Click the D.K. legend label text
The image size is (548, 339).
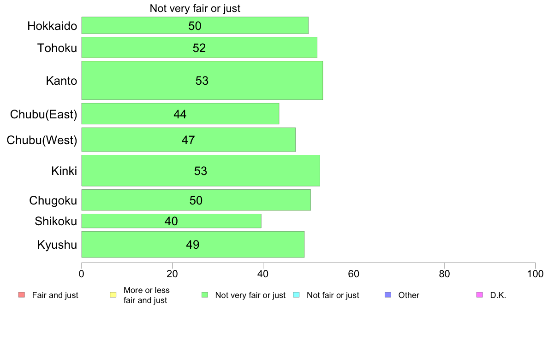pyautogui.click(x=498, y=295)
